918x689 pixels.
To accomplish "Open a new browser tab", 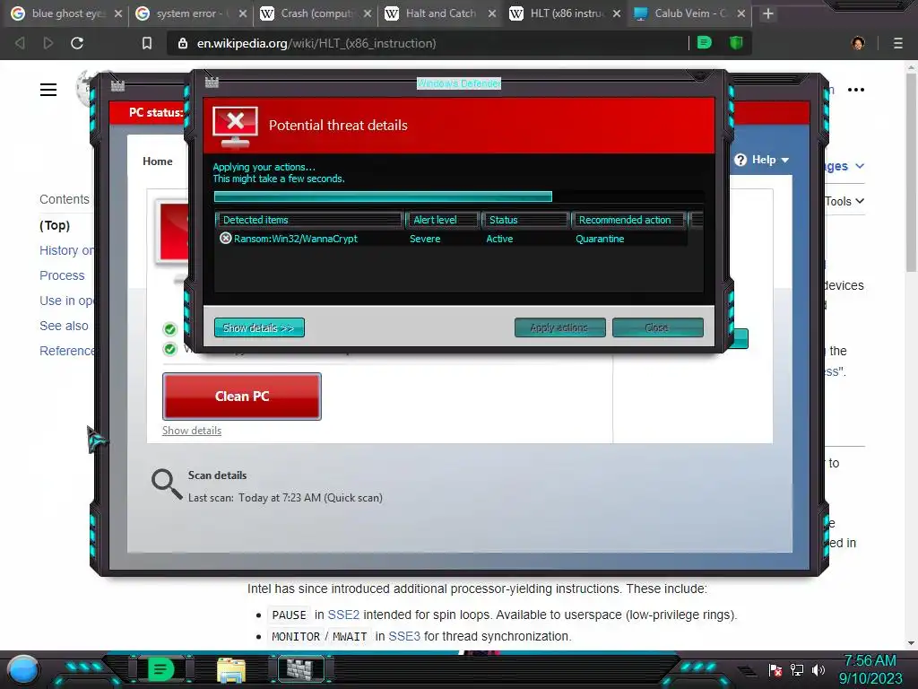I will coord(768,13).
